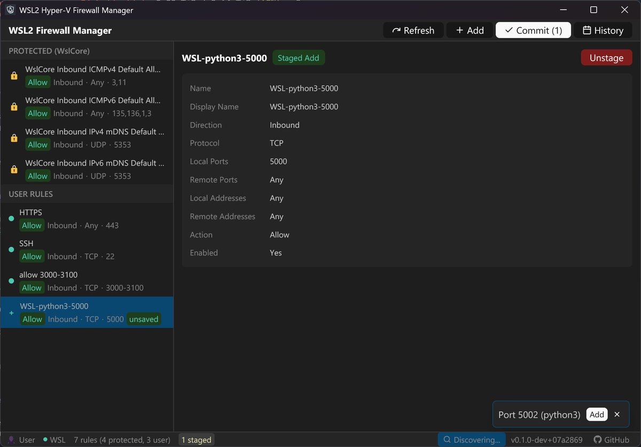The image size is (641, 447).
Task: Unstage the WSL-python3-5000 rule
Action: pos(606,58)
